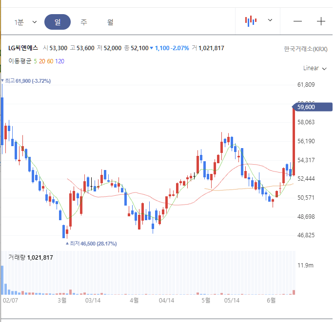Toggle the 60-day moving average
This screenshot has width=335, height=322.
click(x=50, y=61)
